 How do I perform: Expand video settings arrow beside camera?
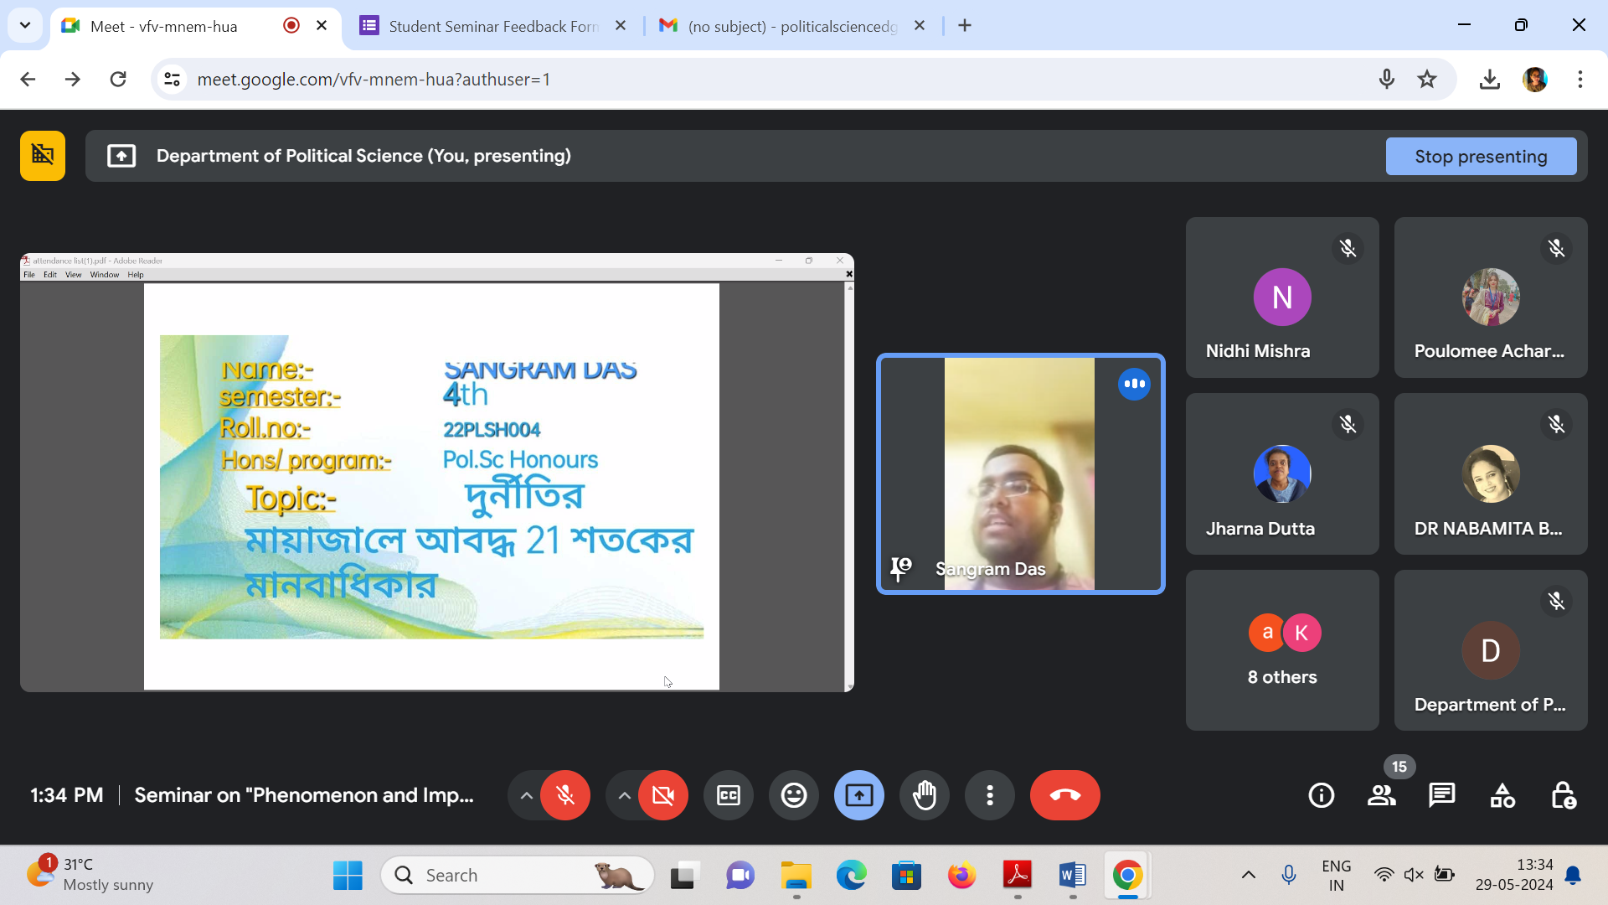624,795
